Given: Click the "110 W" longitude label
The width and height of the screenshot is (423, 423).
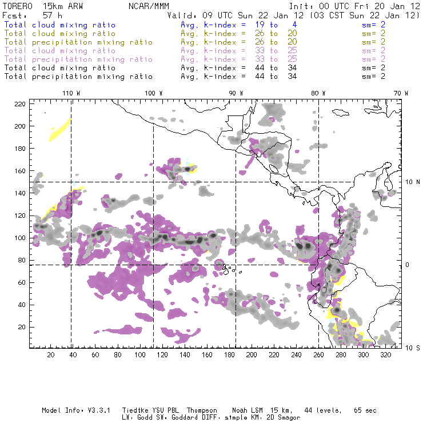Looking at the screenshot, I should [x=71, y=93].
